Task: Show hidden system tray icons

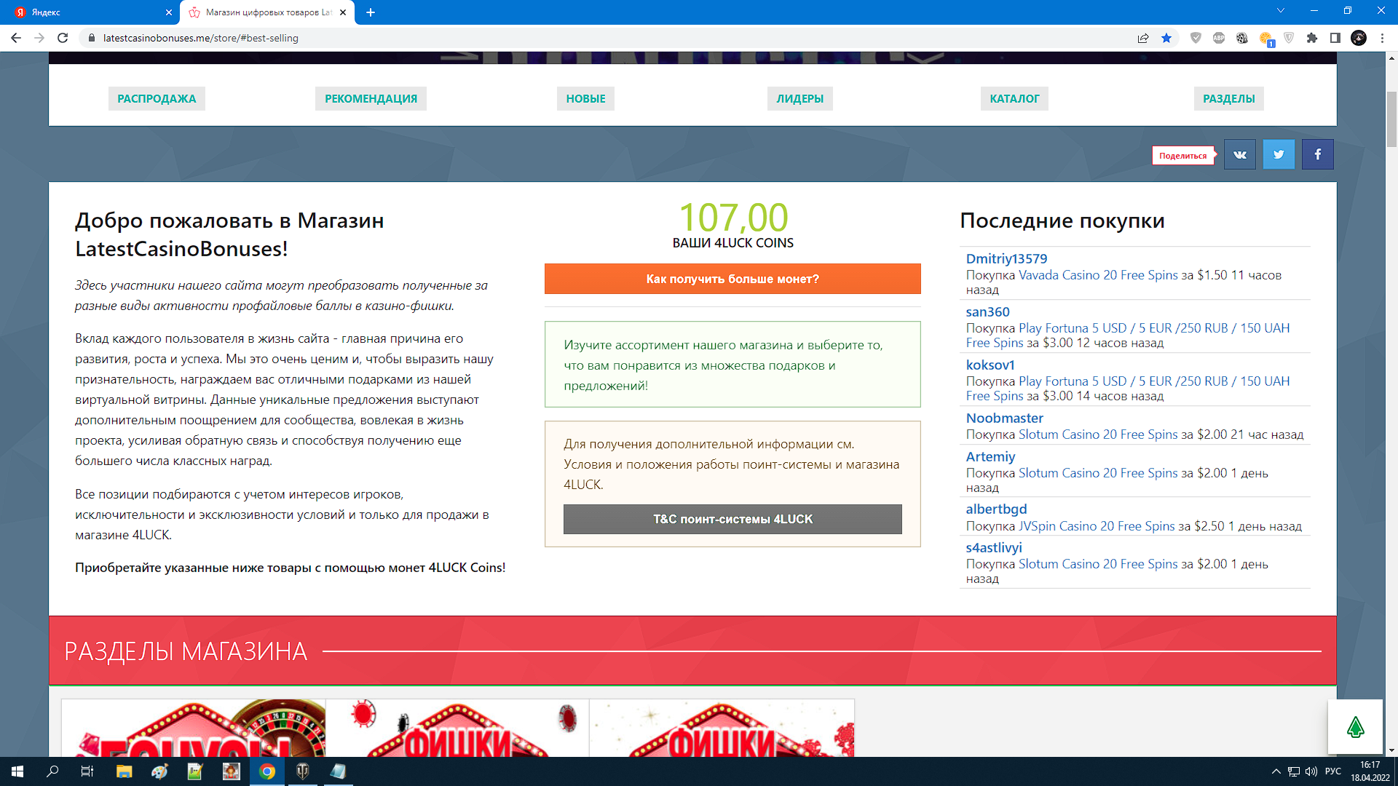Action: coord(1276,771)
